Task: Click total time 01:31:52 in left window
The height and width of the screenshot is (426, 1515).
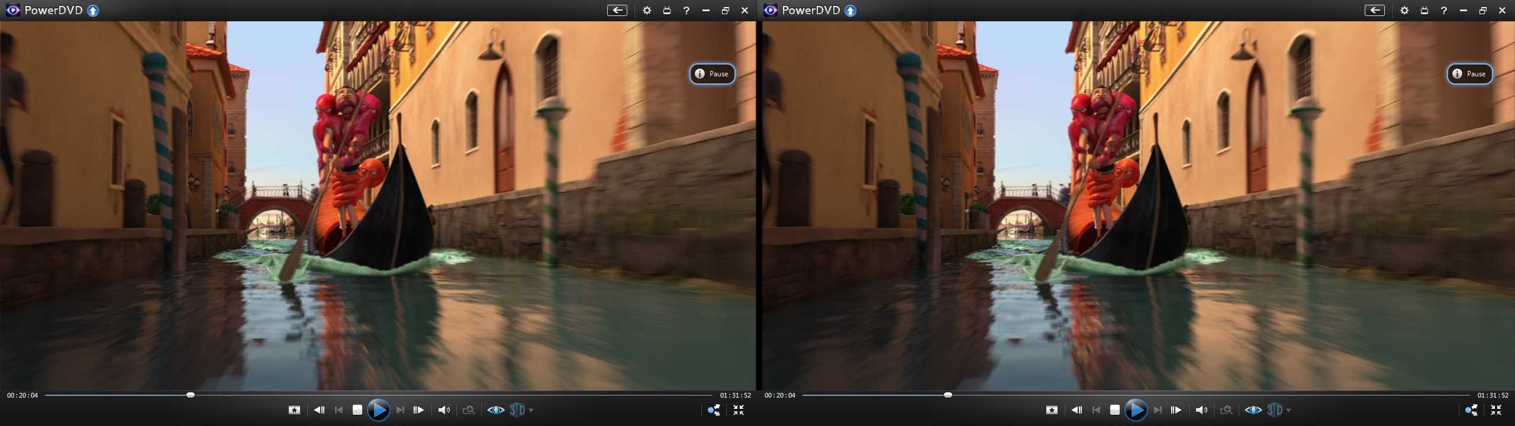Action: 736,395
